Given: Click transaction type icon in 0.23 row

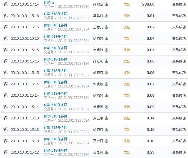Looking at the screenshot, I should (x=5, y=152).
